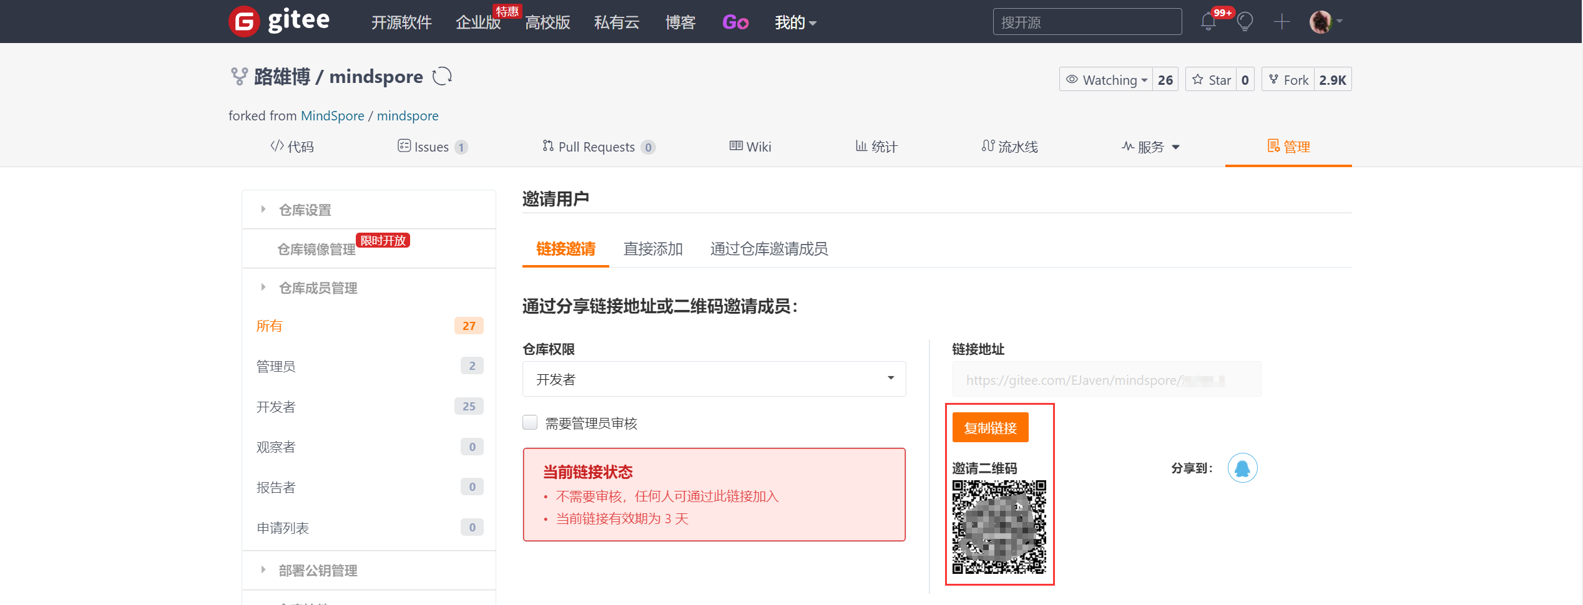The width and height of the screenshot is (1583, 605).
Task: Star this repository
Action: tap(1211, 79)
